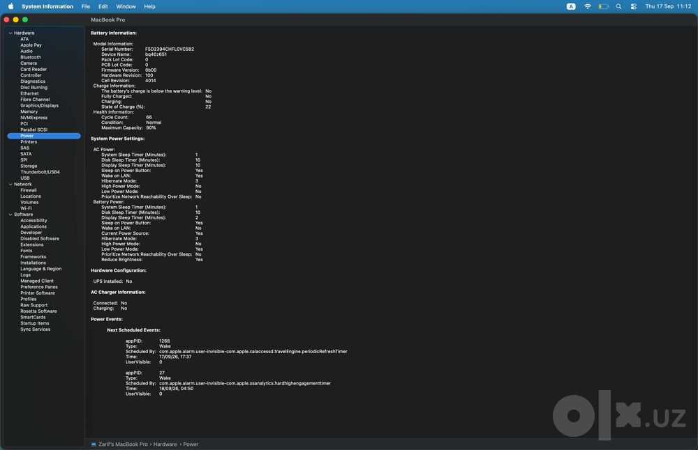This screenshot has width=698, height=450.
Task: Click Hardware in the path bar
Action: (165, 444)
